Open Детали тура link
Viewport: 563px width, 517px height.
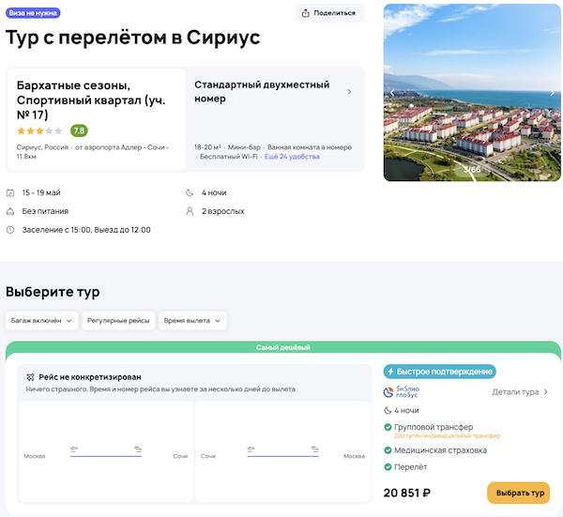tap(520, 392)
